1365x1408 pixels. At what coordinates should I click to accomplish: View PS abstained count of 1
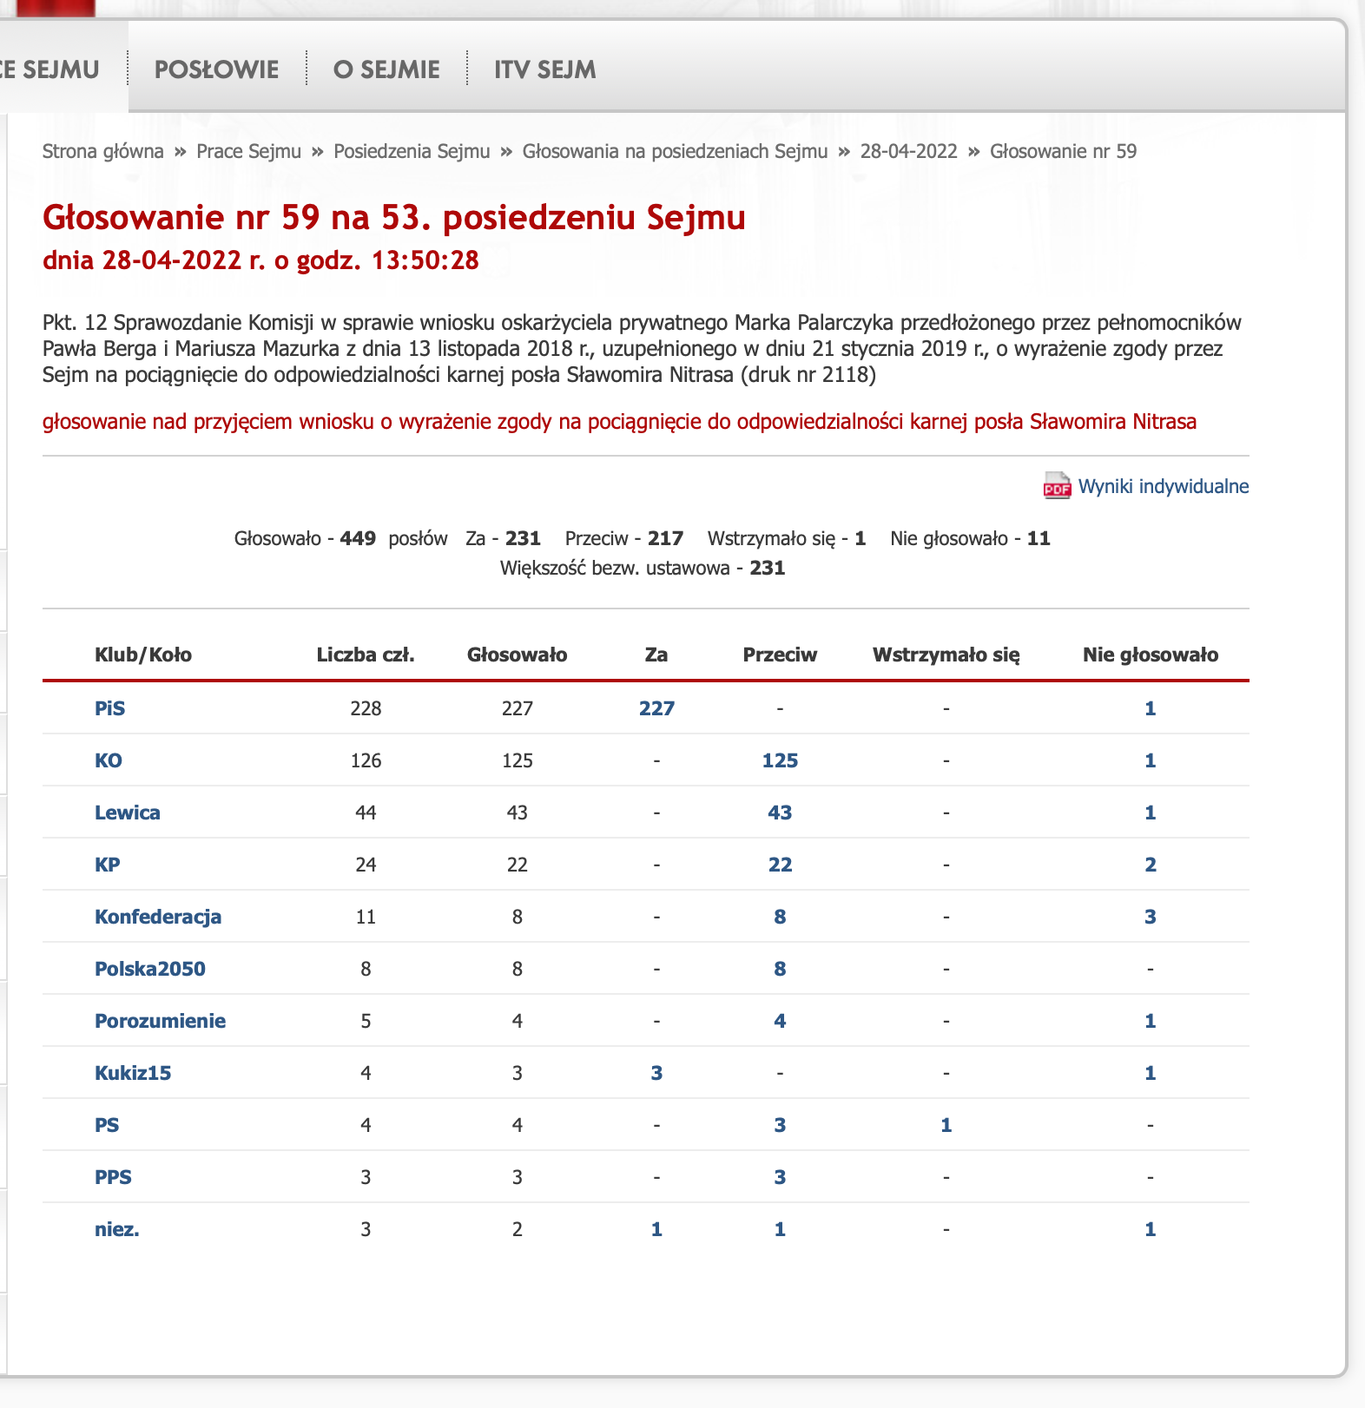pos(946,1125)
